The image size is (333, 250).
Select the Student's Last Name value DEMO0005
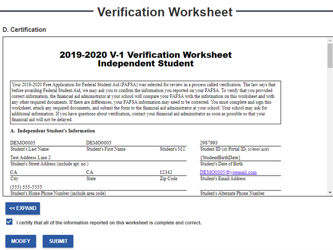point(22,142)
